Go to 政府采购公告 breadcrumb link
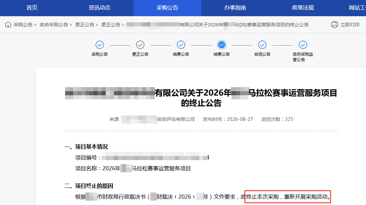This screenshot has width=366, height=205. [x=54, y=25]
